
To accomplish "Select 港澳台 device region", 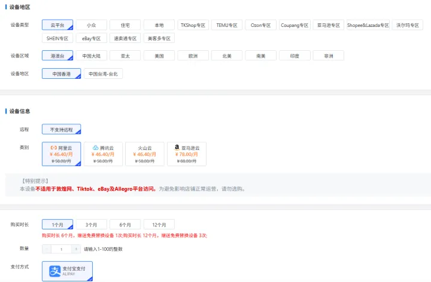I will (x=57, y=56).
